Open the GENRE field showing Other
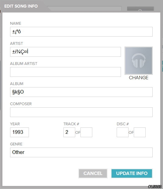This screenshot has width=163, height=189. point(81,152)
